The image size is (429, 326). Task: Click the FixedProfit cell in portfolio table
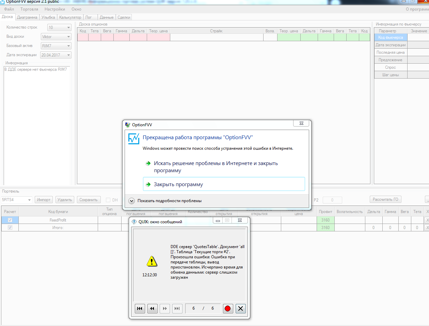pos(58,220)
